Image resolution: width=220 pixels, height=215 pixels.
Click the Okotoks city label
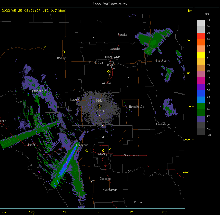pos(105,179)
